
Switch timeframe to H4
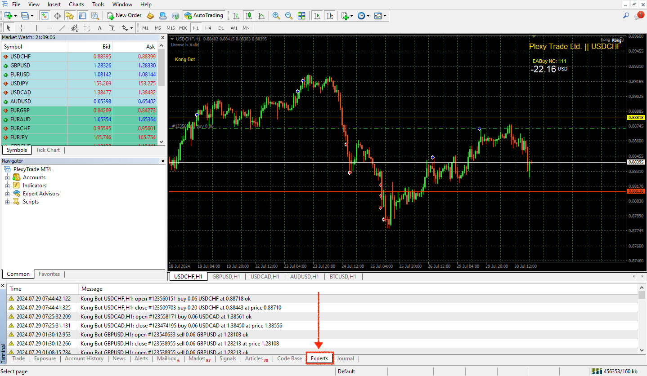point(208,28)
